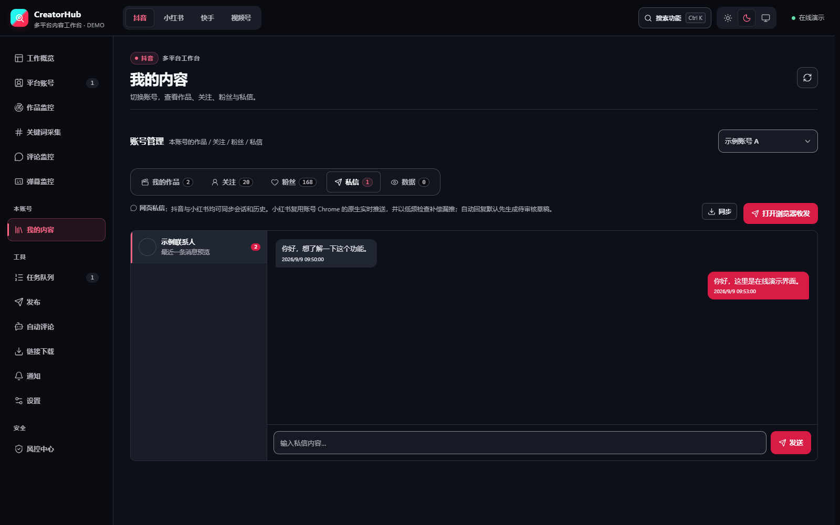This screenshot has height=525, width=840.
Task: Click the 输入私信内容 message input field
Action: [x=520, y=443]
